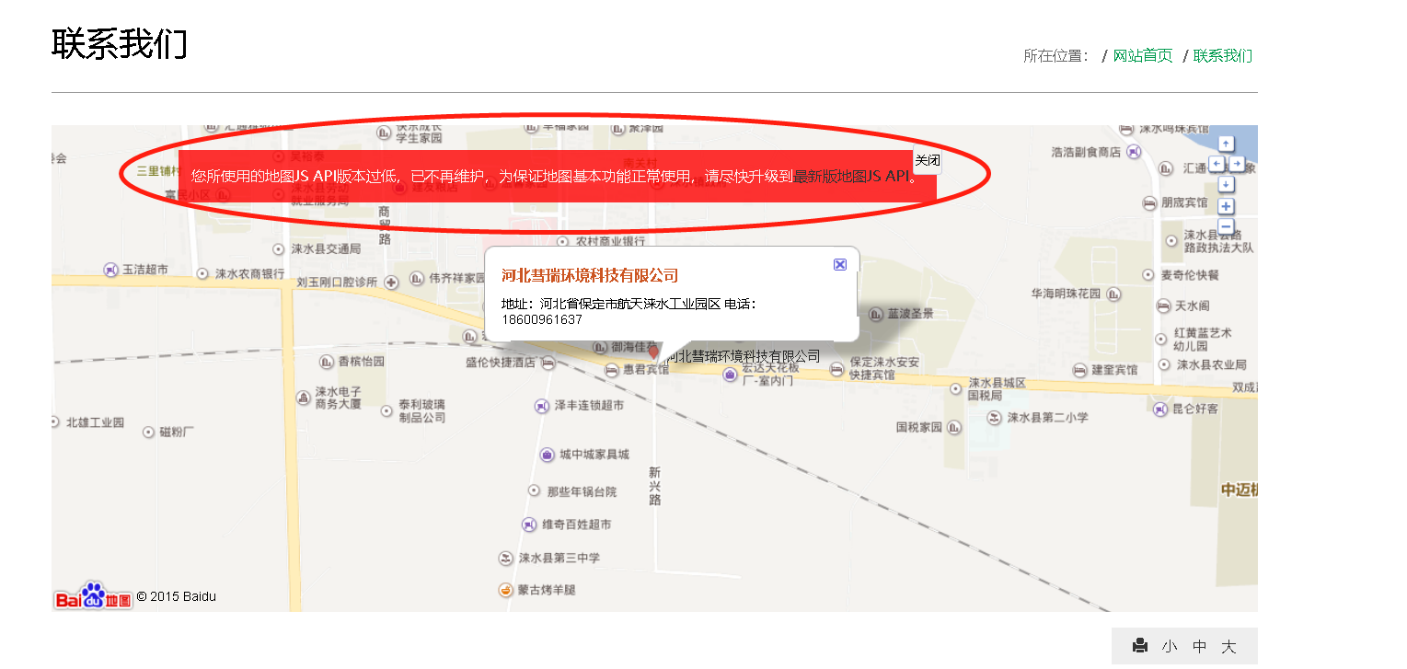The height and width of the screenshot is (669, 1407).
Task: Dismiss the API warning via 关闭 button
Action: pyautogui.click(x=927, y=161)
